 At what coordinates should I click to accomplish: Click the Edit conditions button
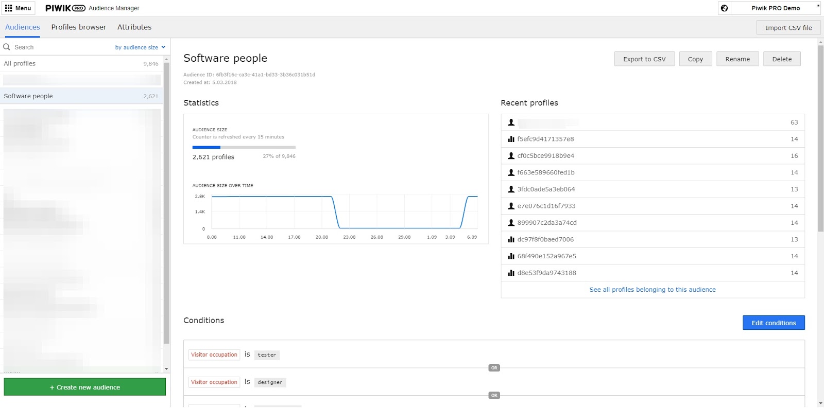click(x=774, y=323)
